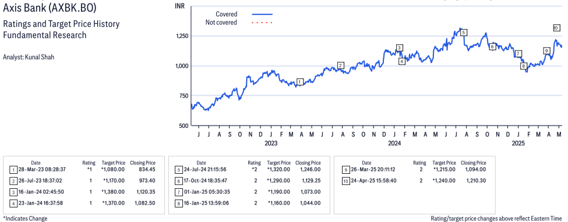The width and height of the screenshot is (568, 222).
Task: Click target price *1,320.00
Action: (278, 169)
